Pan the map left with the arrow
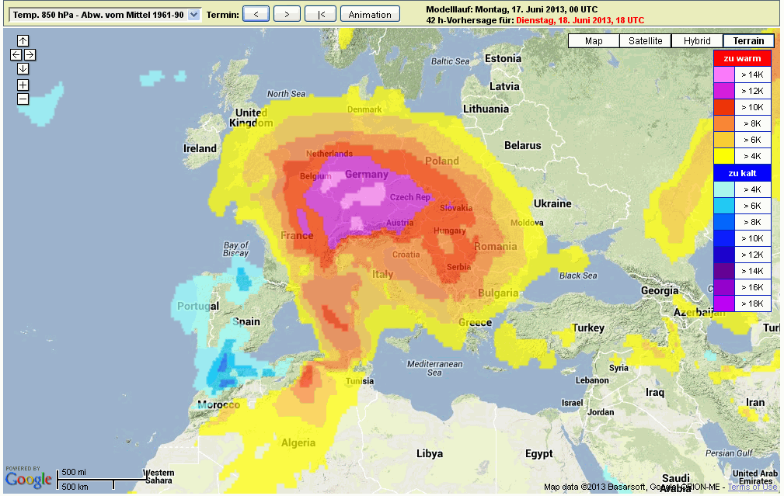The image size is (784, 496). click(16, 54)
